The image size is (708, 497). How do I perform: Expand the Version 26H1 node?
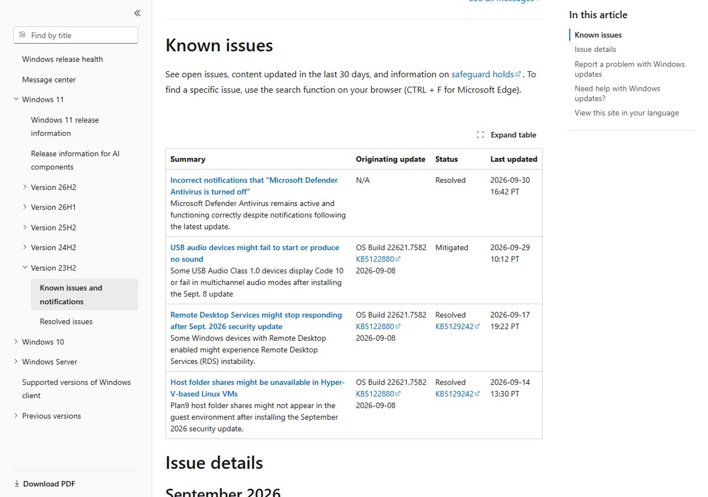pos(25,207)
